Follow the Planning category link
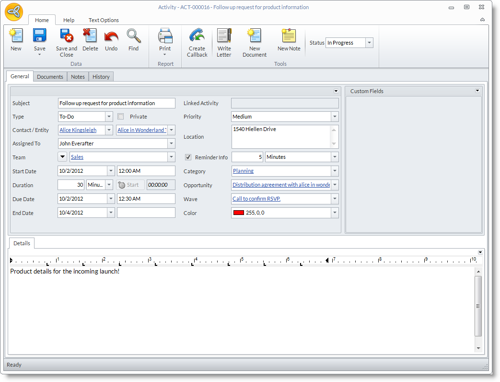Viewport: 500px width, 382px height. pyautogui.click(x=243, y=171)
